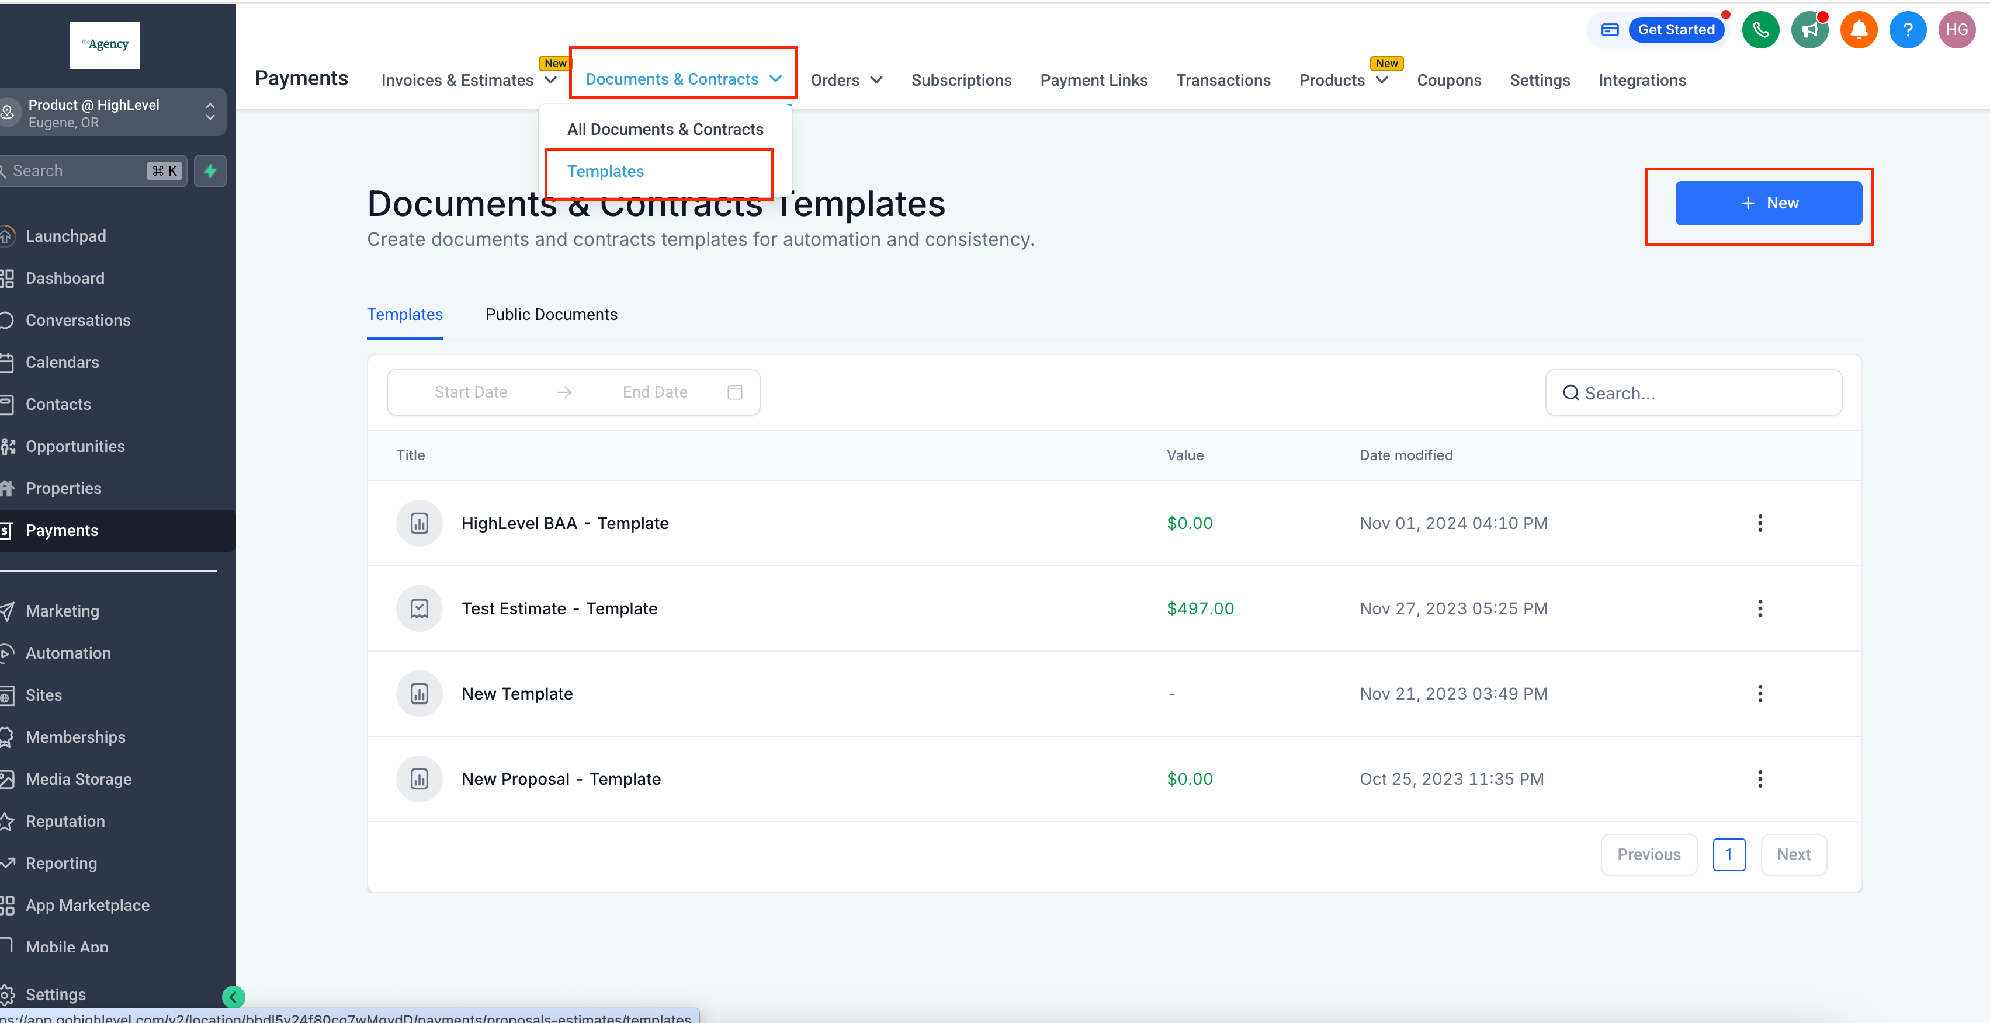The width and height of the screenshot is (1990, 1023).
Task: Click the blue New template button
Action: [1769, 203]
